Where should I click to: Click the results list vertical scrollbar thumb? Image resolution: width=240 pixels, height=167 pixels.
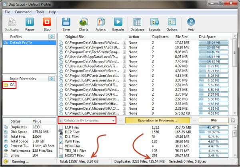pyautogui.click(x=235, y=53)
